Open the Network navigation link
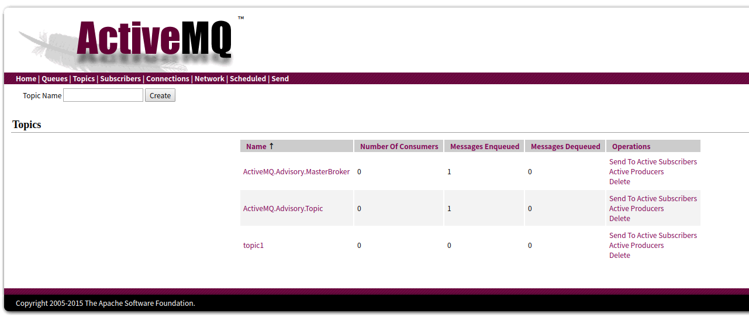 (x=209, y=78)
